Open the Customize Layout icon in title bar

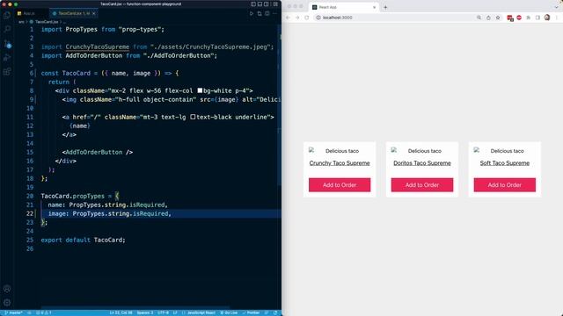click(x=275, y=4)
